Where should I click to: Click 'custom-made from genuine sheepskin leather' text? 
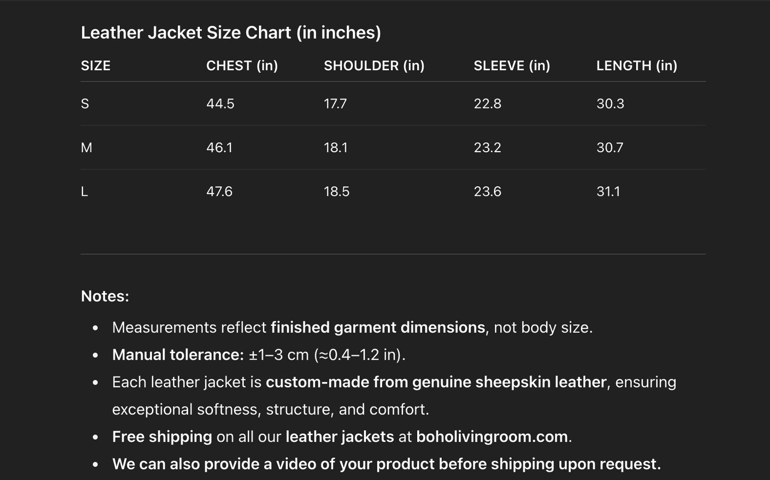[436, 382]
